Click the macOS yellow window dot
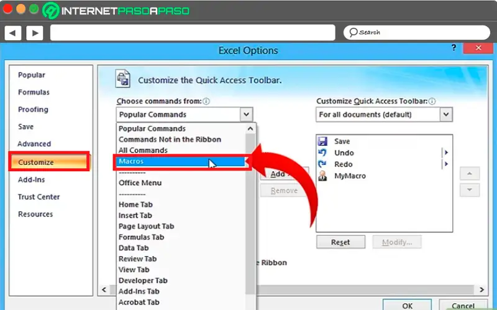497x310 pixels. 21,9
